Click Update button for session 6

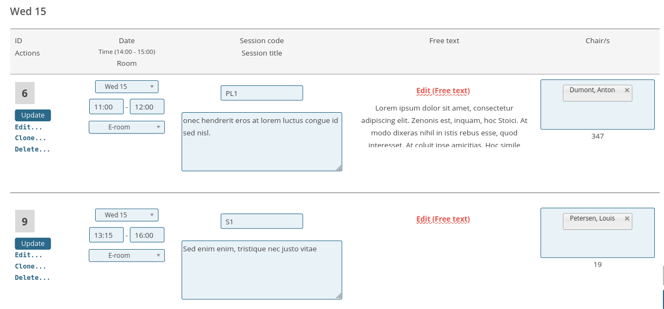[x=33, y=115]
